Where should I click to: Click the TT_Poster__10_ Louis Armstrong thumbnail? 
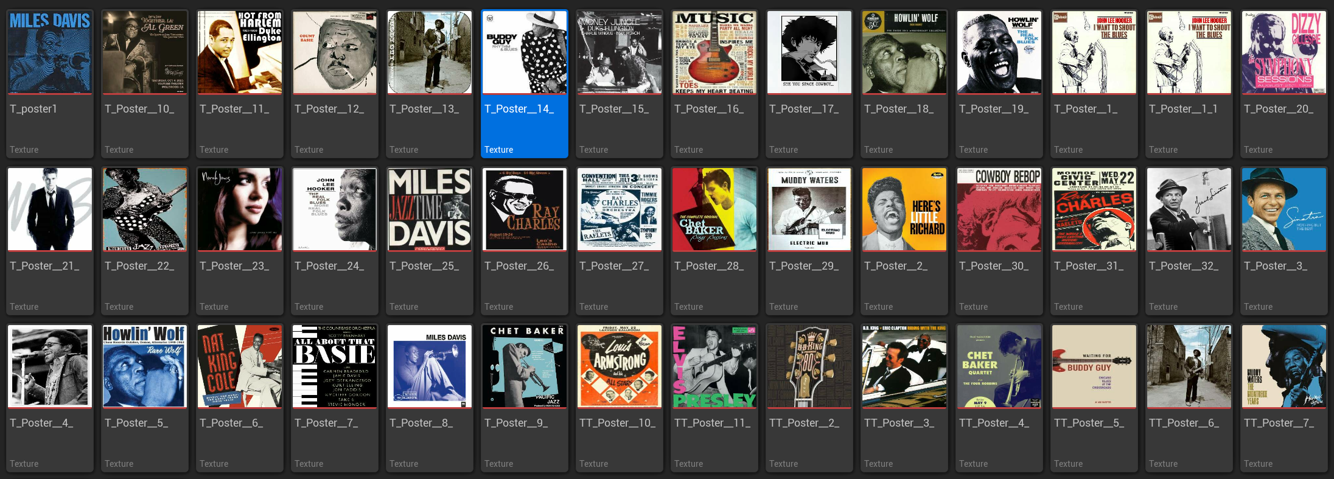coord(620,366)
